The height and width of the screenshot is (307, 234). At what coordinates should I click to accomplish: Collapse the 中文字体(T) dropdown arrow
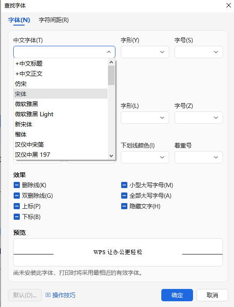coord(109,52)
